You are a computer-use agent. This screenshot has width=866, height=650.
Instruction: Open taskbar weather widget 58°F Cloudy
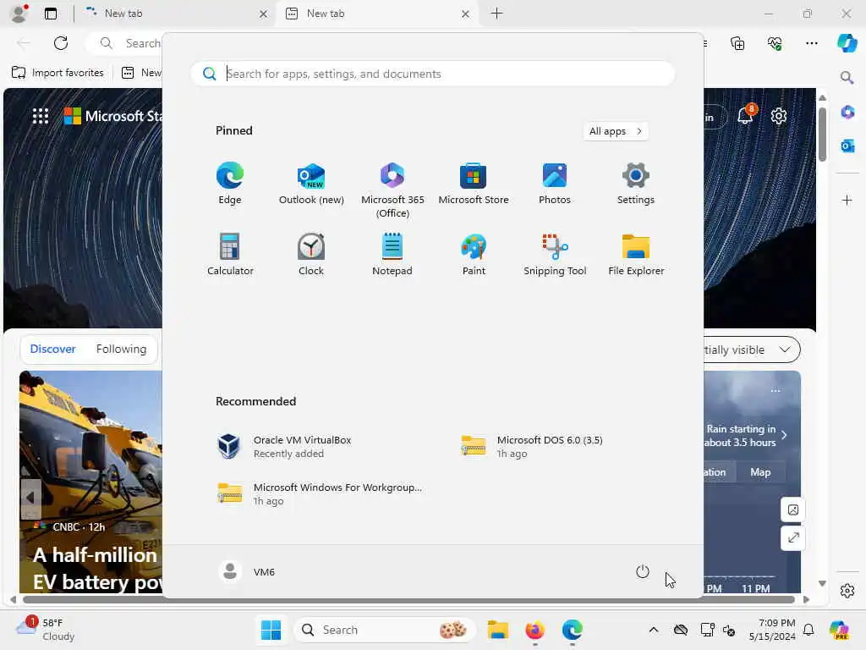pyautogui.click(x=46, y=630)
